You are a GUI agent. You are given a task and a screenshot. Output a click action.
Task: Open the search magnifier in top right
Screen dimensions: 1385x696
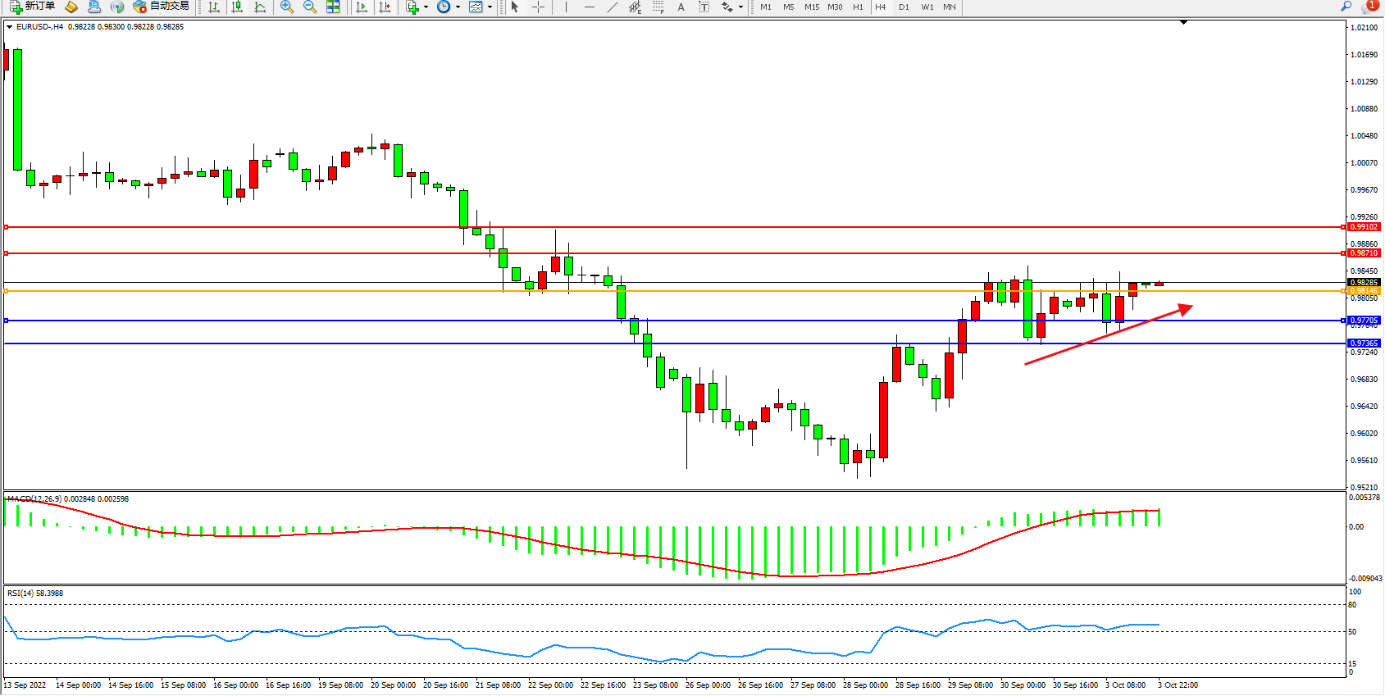click(x=1346, y=7)
